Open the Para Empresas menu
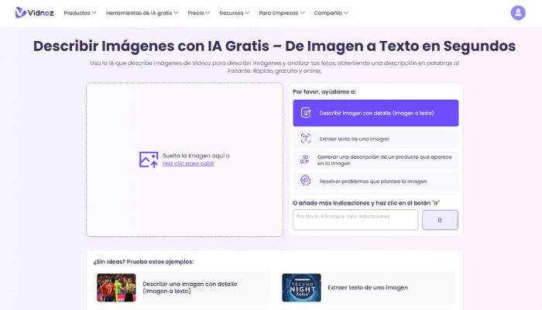The width and height of the screenshot is (542, 310). [282, 13]
